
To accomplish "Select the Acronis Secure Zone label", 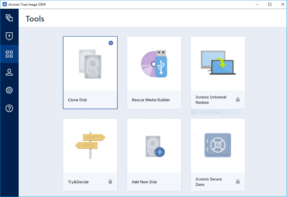I will [209, 182].
